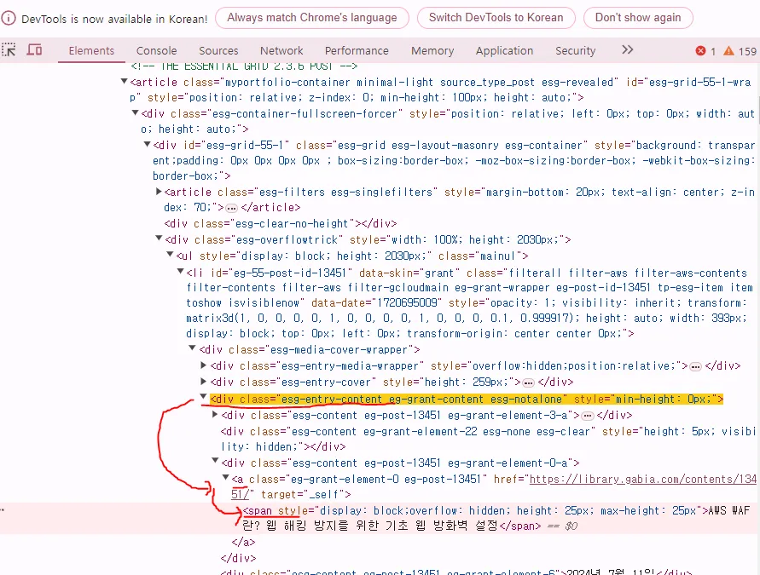Collapse the eg-55-post-id-13451 li node
760x575 pixels.
(180, 272)
